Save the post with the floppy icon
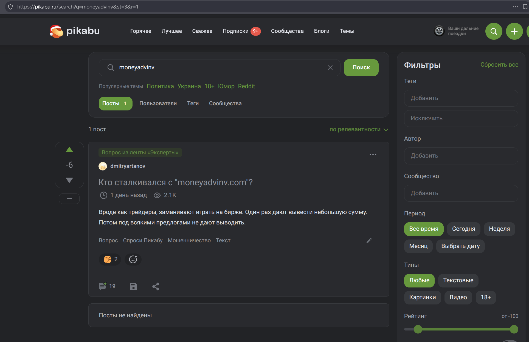Screen dimensions: 529x342 [x=133, y=286]
